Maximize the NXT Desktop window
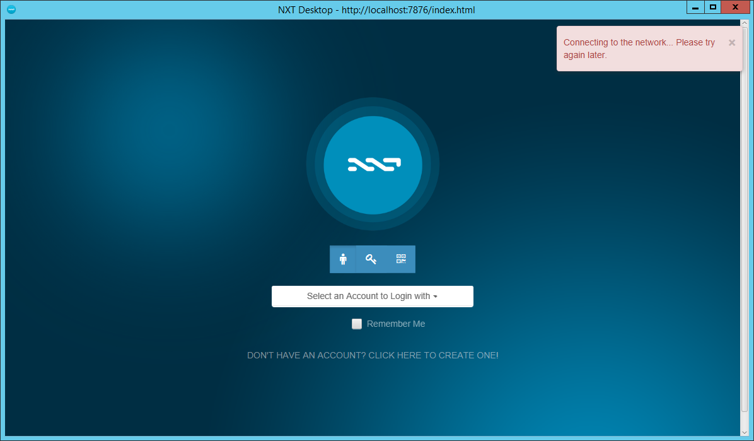This screenshot has height=441, width=754. [712, 7]
